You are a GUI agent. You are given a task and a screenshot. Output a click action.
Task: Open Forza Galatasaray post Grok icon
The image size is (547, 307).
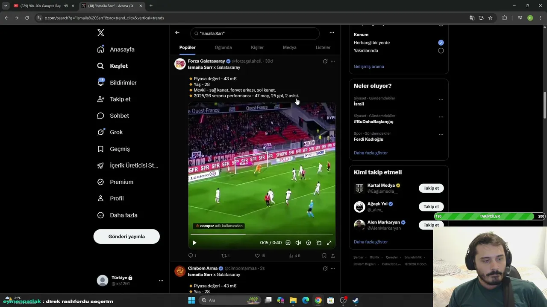[x=325, y=61]
